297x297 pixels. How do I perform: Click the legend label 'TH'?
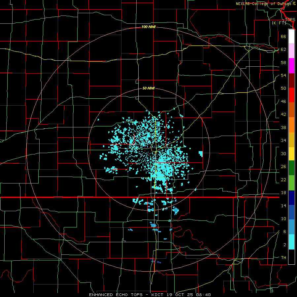pos(283,258)
